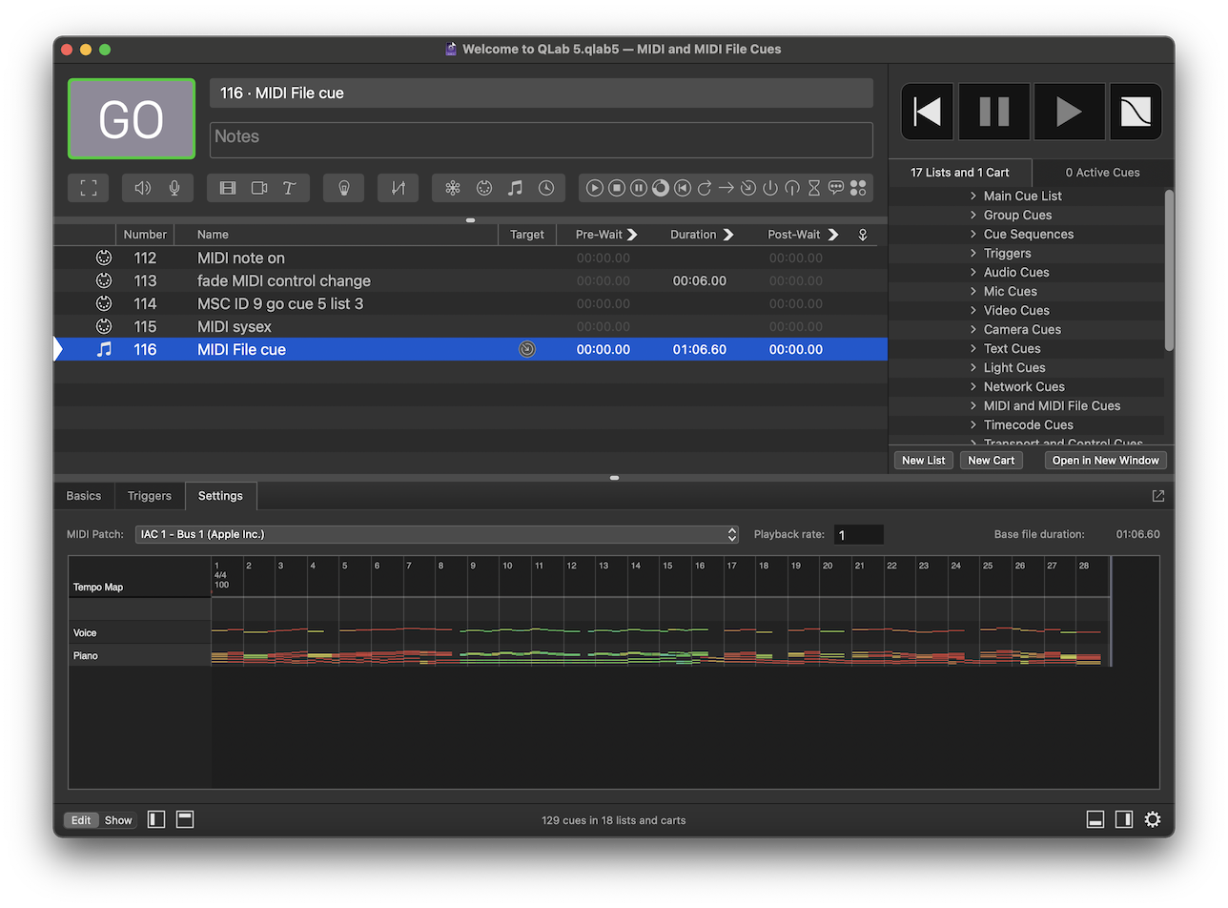This screenshot has height=908, width=1228.
Task: Create a MIDI cue with the DIN connector icon
Action: [484, 187]
